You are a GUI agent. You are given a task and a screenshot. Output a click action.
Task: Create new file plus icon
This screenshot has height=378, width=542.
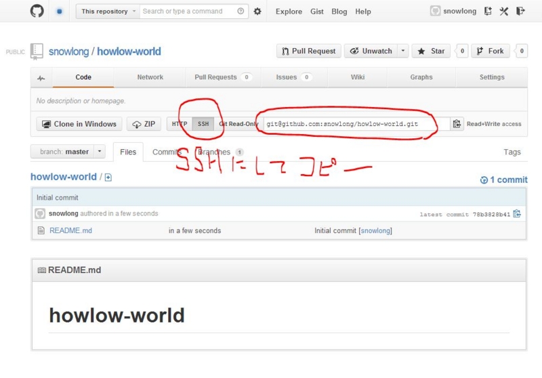click(108, 177)
